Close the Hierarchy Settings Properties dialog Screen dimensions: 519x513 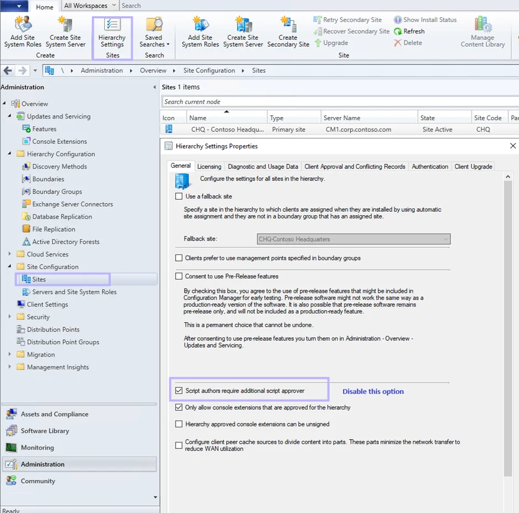coord(513,146)
